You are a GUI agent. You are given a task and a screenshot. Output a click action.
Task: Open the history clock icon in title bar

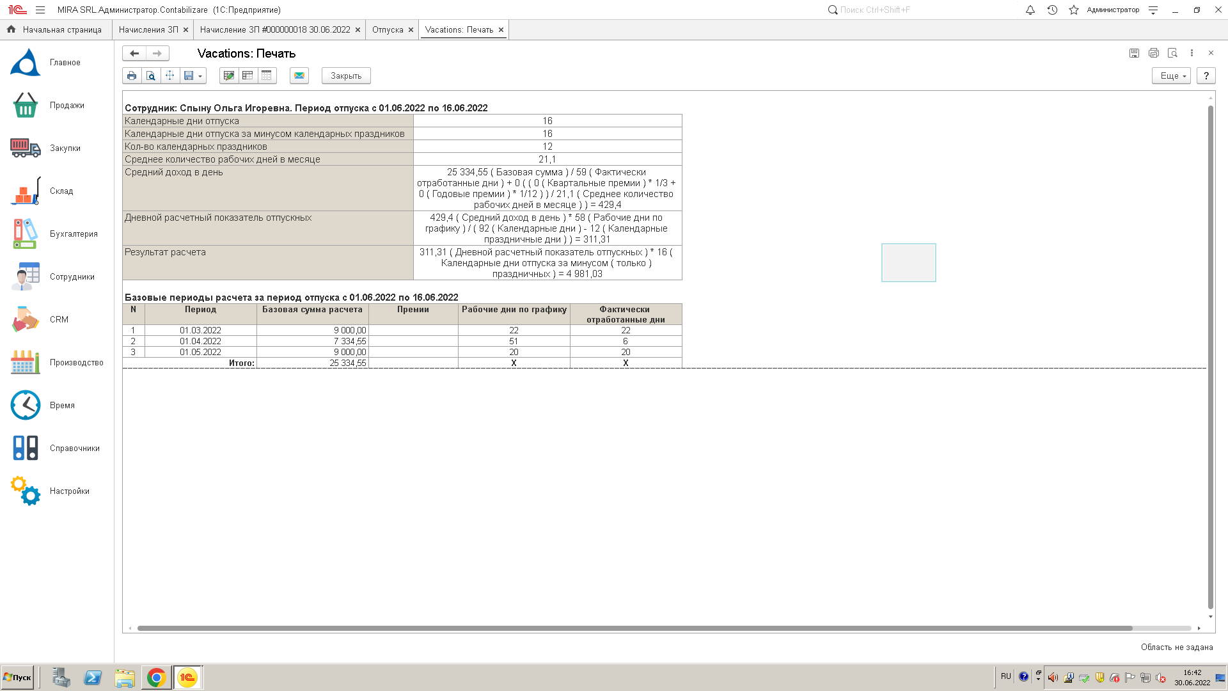tap(1052, 10)
